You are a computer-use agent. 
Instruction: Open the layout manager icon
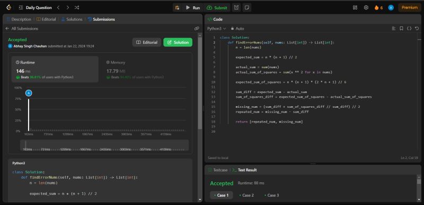click(x=355, y=7)
